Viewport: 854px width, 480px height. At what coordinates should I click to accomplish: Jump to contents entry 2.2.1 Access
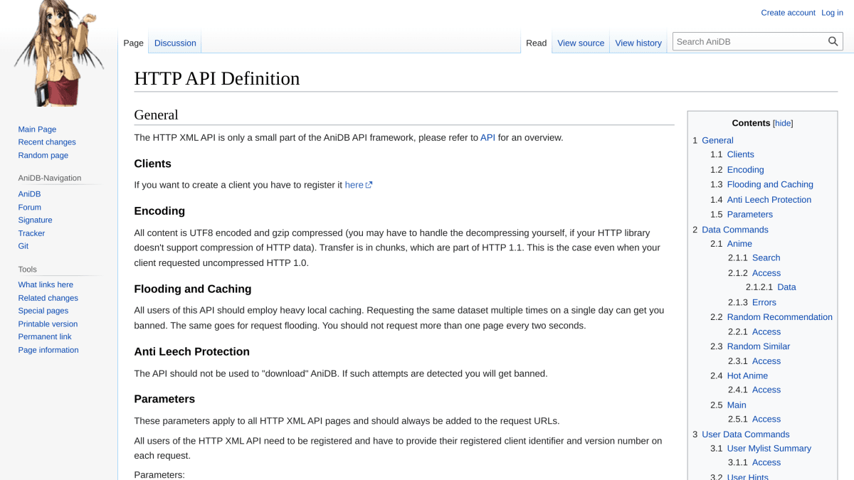[x=754, y=331]
